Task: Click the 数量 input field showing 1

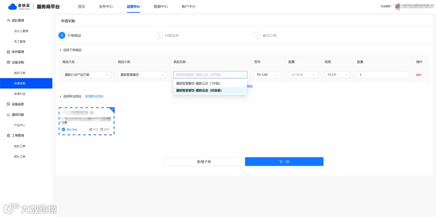Action: pyautogui.click(x=383, y=75)
